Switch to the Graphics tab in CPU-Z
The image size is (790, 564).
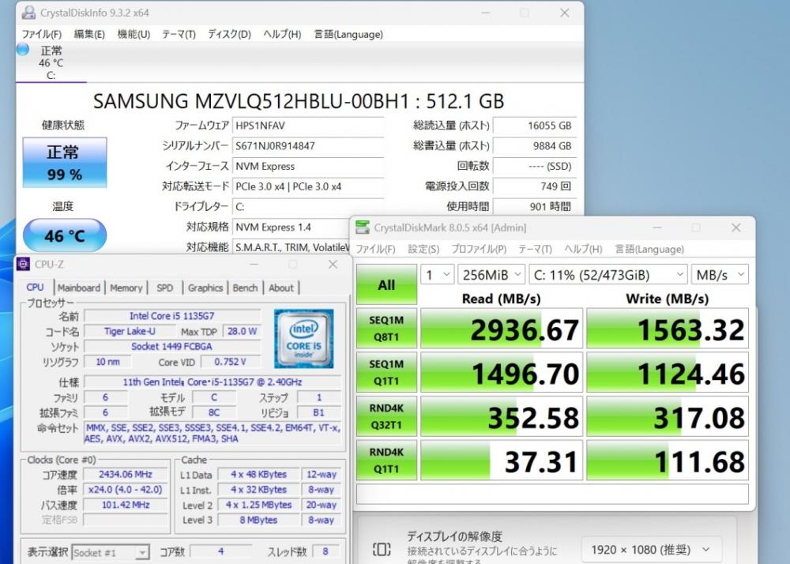click(205, 288)
